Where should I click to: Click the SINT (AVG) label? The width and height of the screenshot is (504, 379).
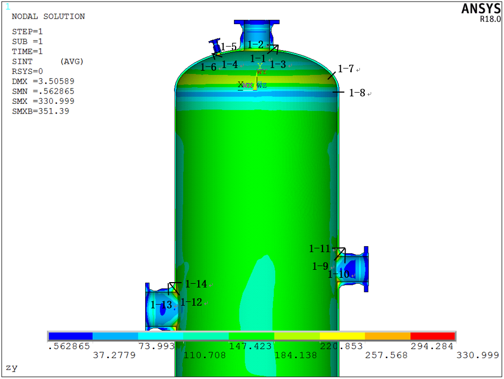coord(48,62)
